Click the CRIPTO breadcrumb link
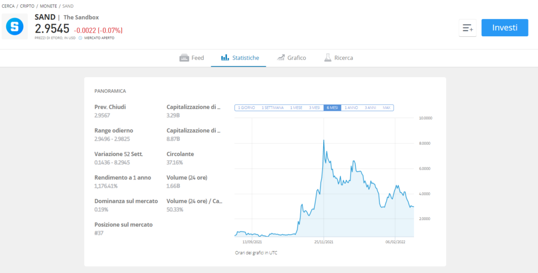The height and width of the screenshot is (273, 538). click(27, 6)
